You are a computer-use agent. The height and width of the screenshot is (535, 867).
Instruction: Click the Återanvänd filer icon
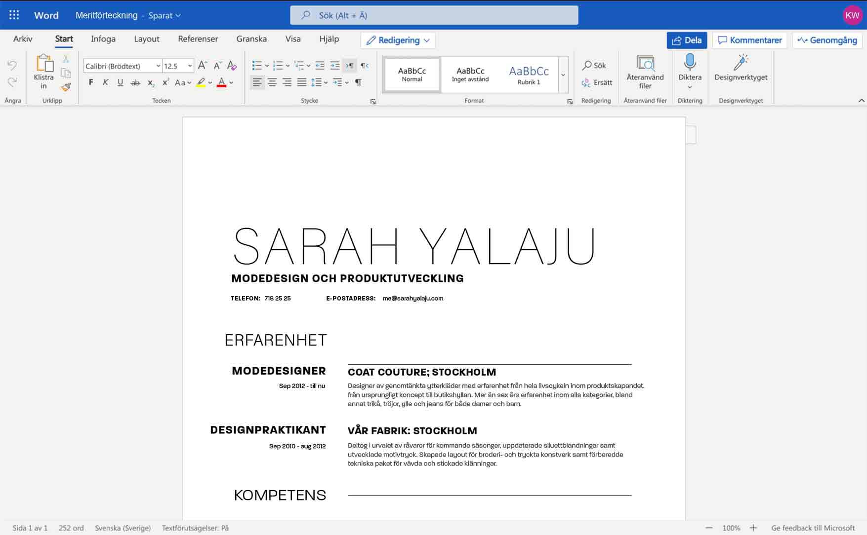645,64
